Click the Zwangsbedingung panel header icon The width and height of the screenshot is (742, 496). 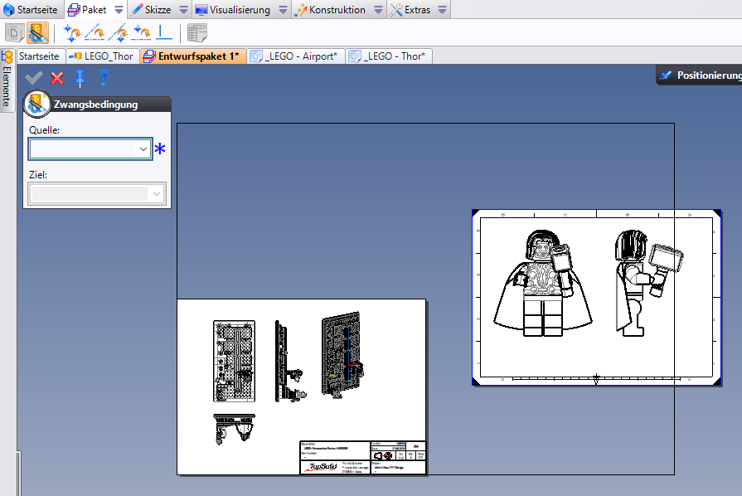point(37,104)
